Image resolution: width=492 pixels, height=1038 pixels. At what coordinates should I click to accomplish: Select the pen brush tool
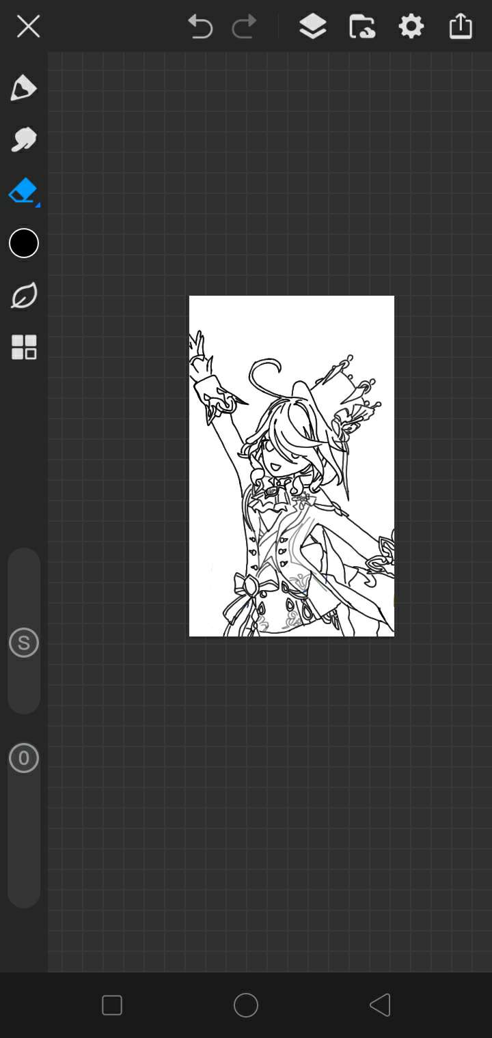[x=23, y=88]
